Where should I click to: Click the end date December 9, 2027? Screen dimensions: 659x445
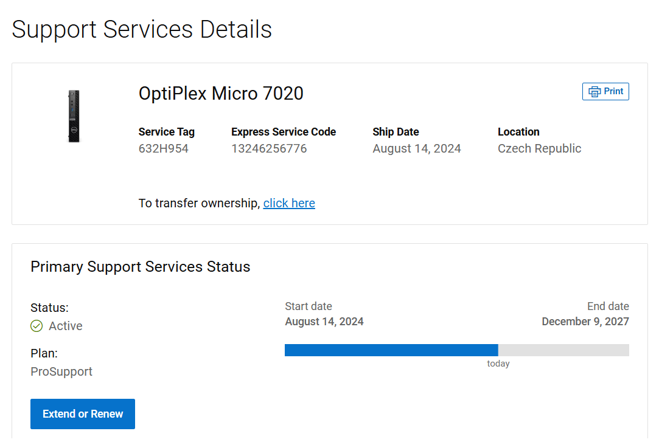coord(585,322)
